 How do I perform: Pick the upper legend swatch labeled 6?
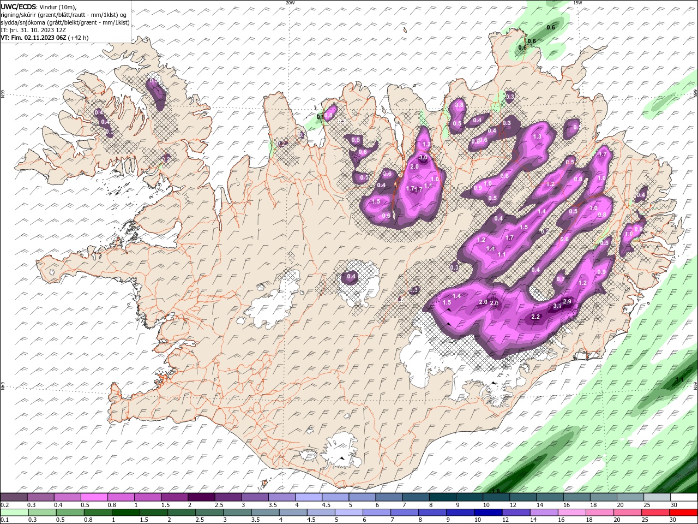(389, 497)
